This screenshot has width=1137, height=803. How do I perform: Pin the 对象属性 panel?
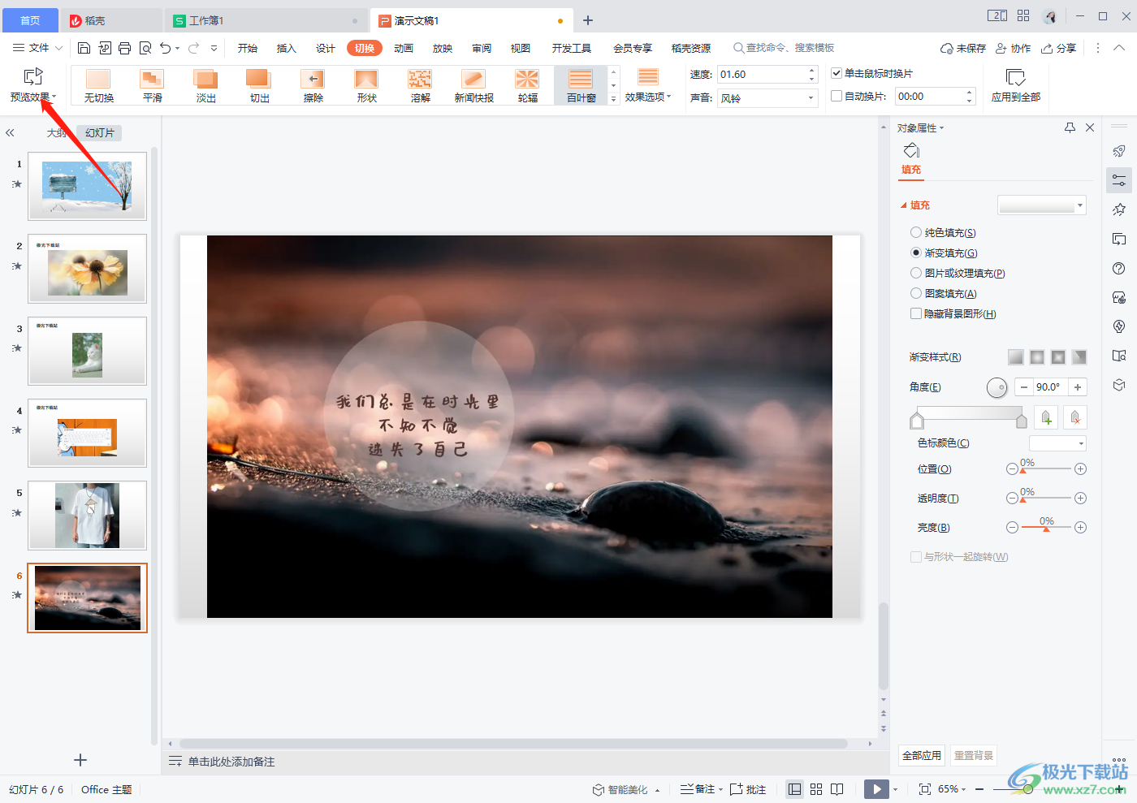1070,127
